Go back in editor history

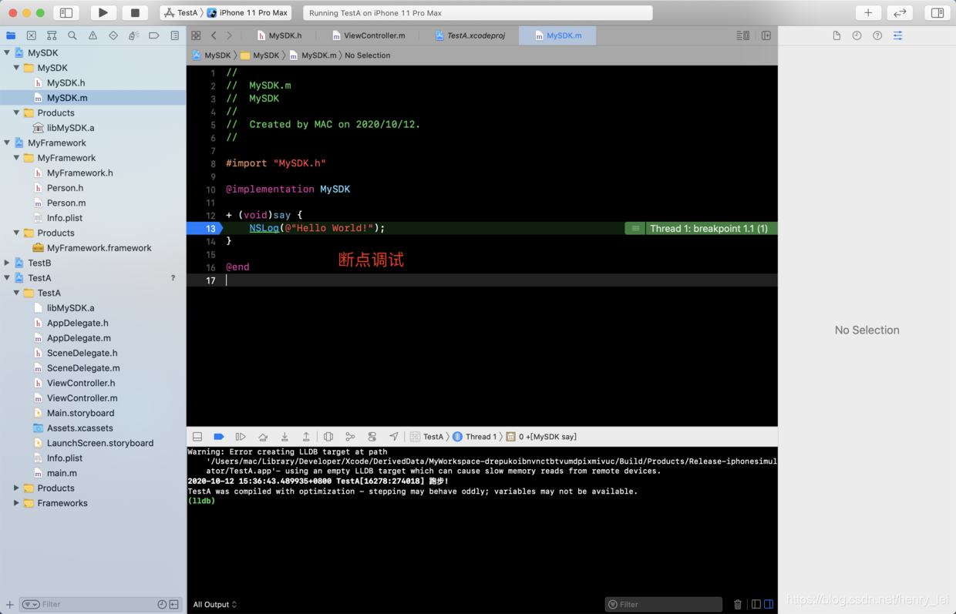[214, 35]
